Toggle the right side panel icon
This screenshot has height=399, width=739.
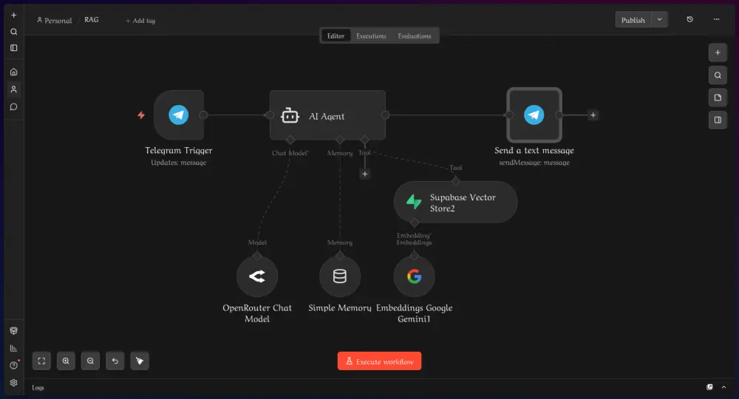click(718, 120)
